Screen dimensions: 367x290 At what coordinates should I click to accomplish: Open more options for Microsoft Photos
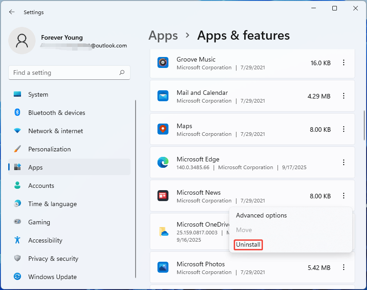coord(344,267)
